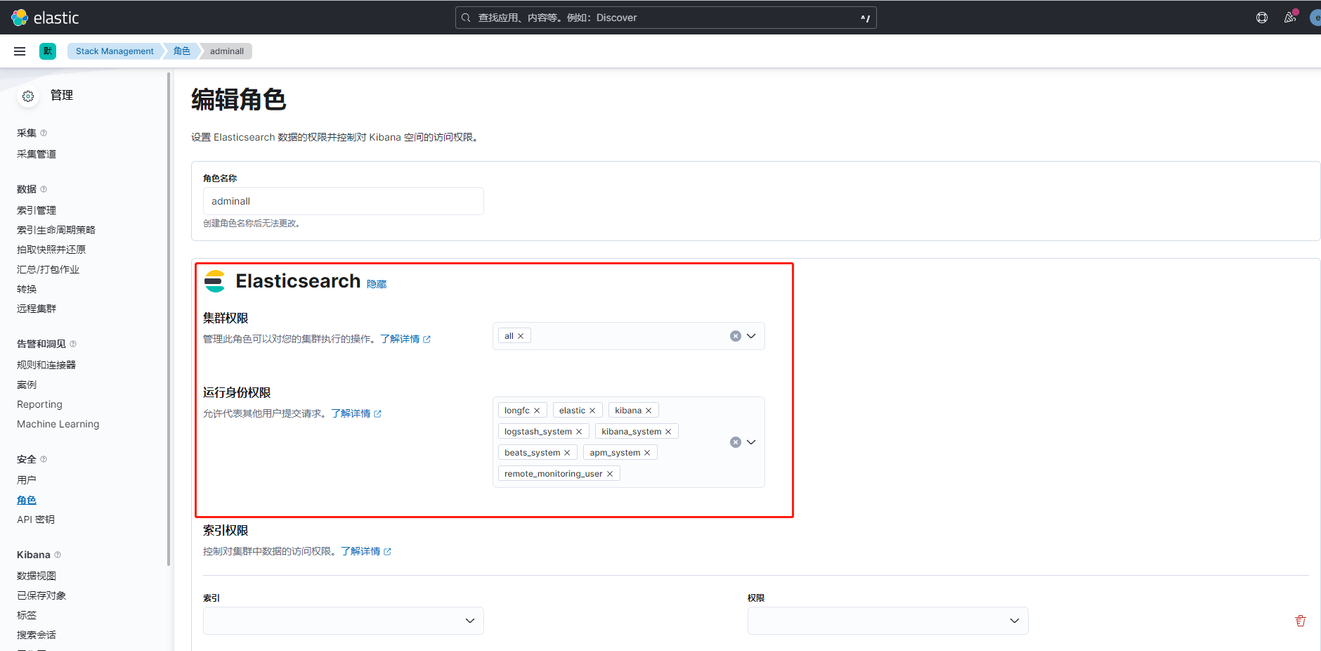1321x651 pixels.
Task: Remove the kibana run-as tag
Action: click(x=649, y=411)
